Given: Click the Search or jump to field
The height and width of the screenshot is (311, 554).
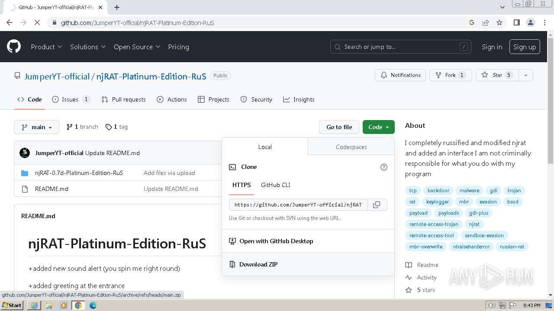Looking at the screenshot, I should [401, 47].
